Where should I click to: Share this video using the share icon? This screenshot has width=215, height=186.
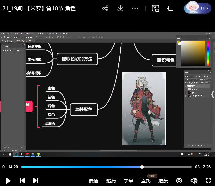pyautogui.click(x=105, y=9)
